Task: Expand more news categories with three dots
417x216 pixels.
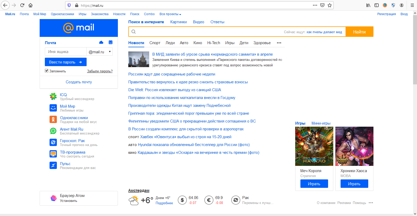Action: [x=279, y=43]
